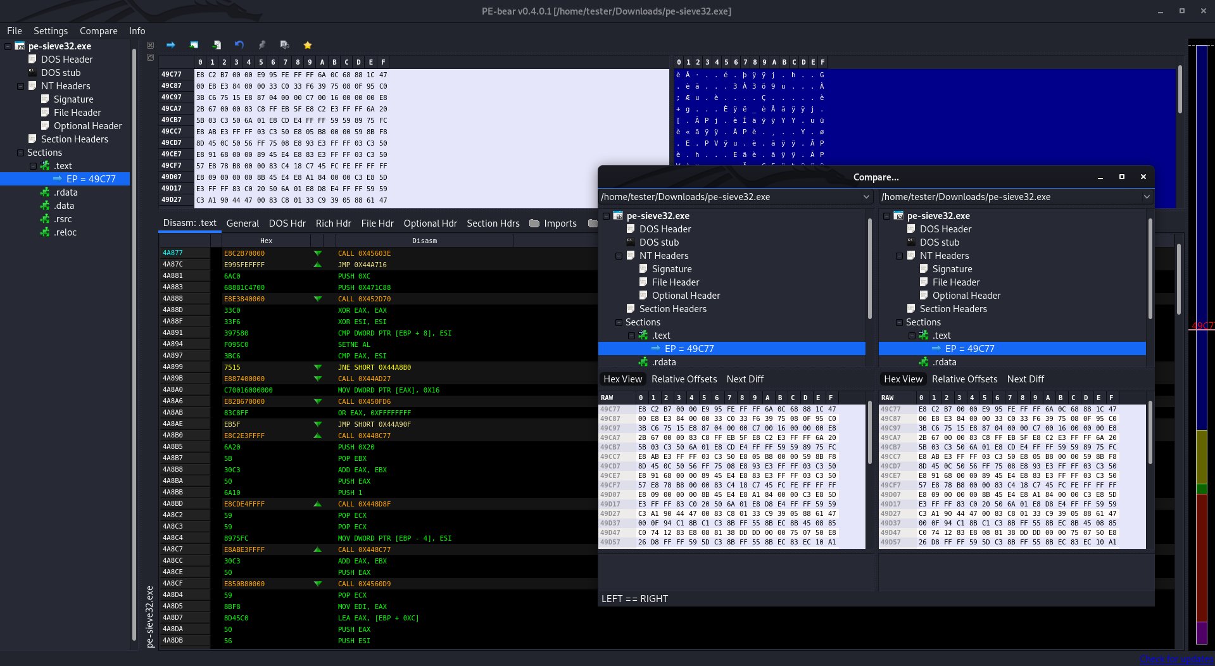Click the Optional Header icon under NT Headers
The width and height of the screenshot is (1215, 666).
click(46, 125)
